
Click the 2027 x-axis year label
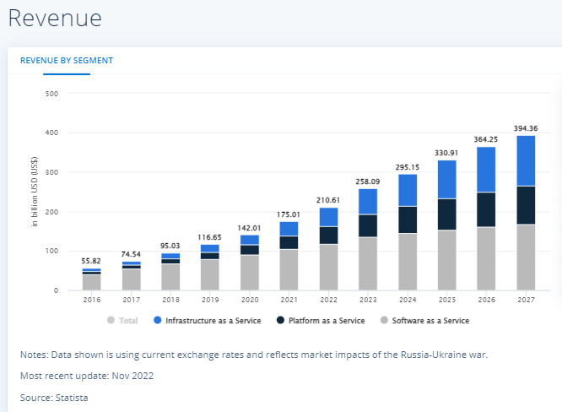[527, 300]
